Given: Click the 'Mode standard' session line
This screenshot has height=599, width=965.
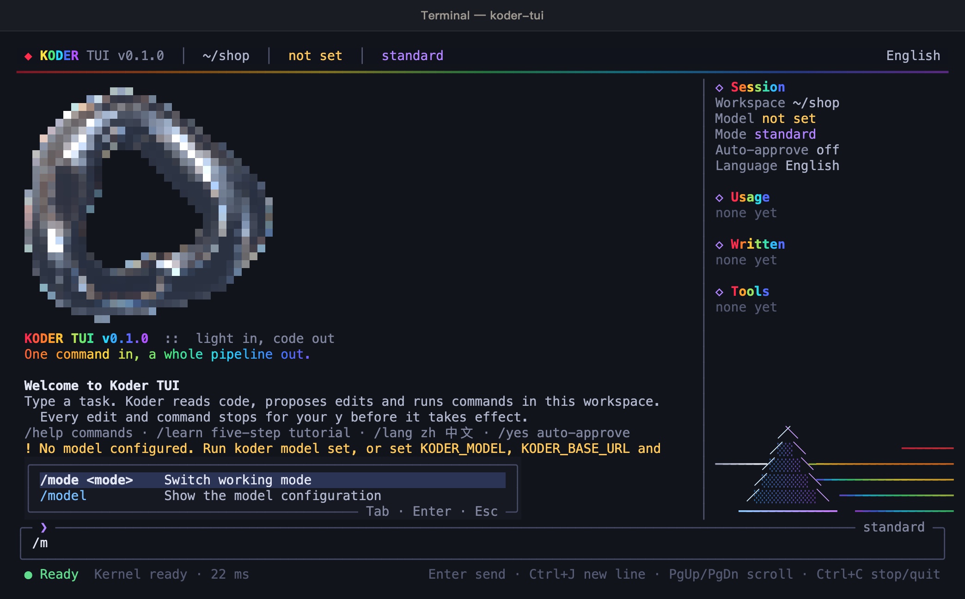Looking at the screenshot, I should click(x=765, y=134).
